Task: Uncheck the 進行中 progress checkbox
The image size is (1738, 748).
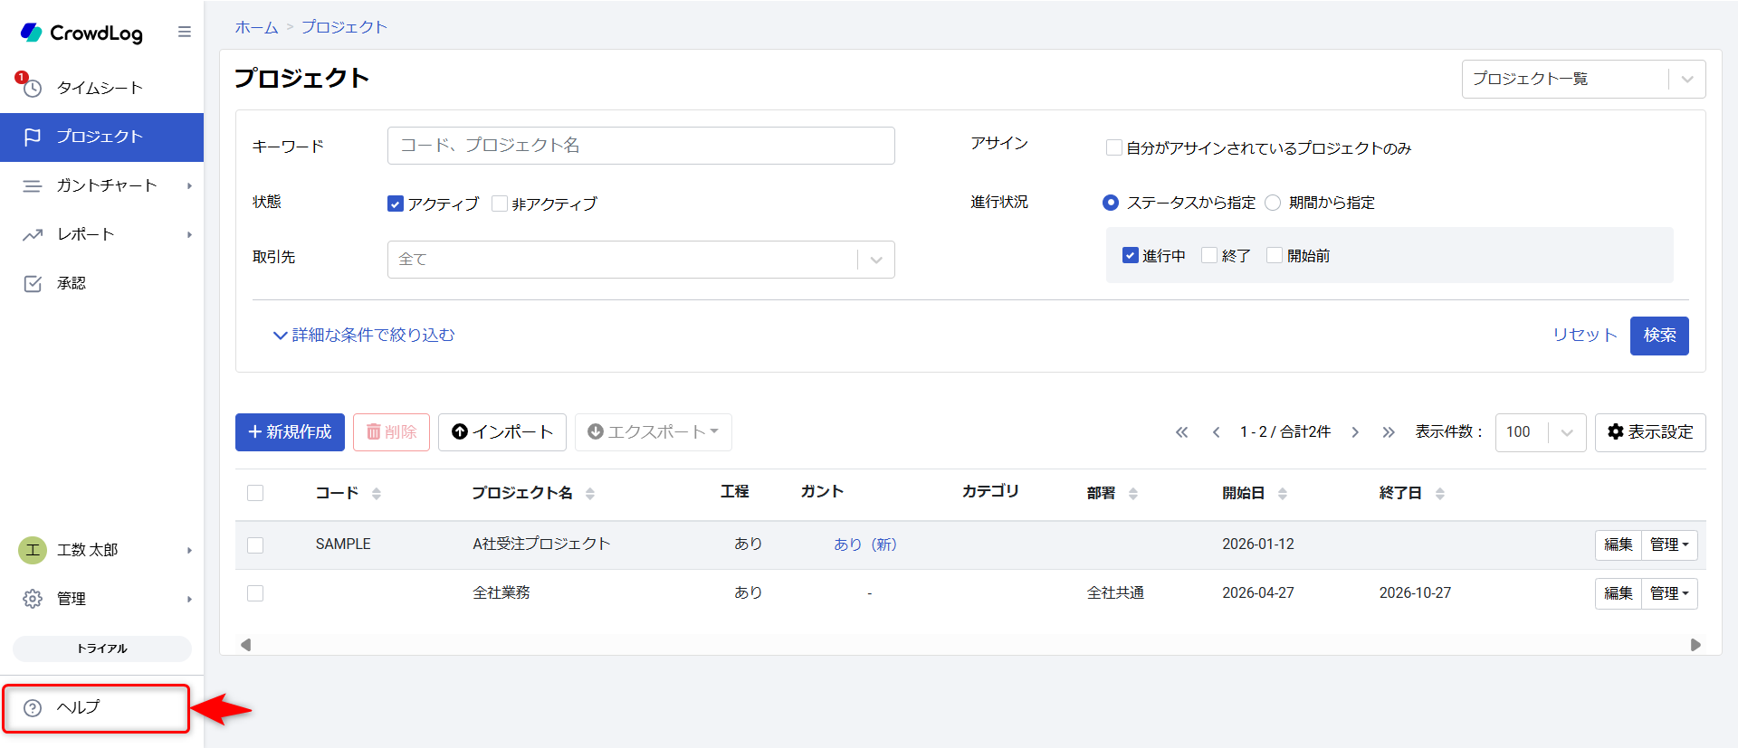Action: click(1130, 256)
